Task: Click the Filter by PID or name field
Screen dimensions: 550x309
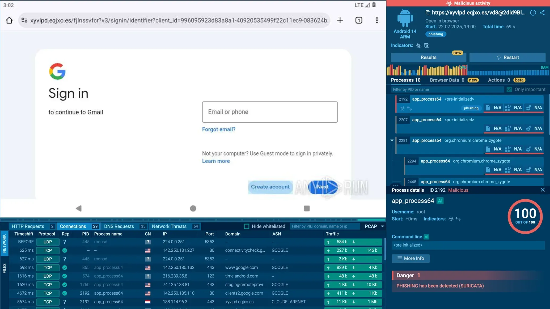Action: pyautogui.click(x=447, y=89)
